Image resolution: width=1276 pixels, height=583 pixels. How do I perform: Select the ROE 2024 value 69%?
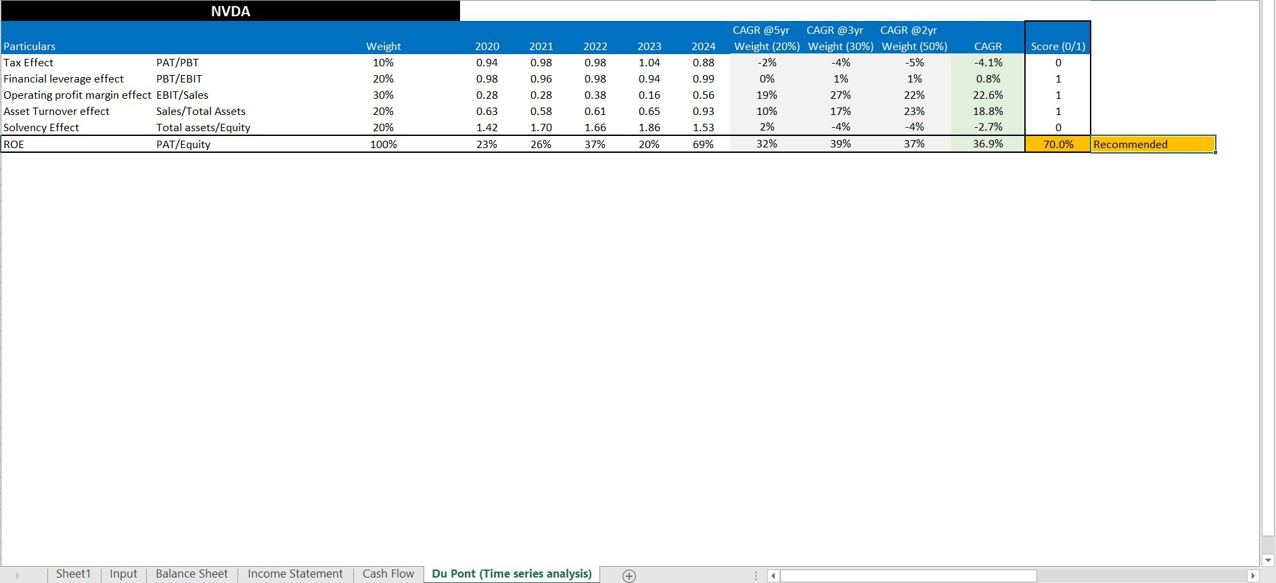[703, 144]
